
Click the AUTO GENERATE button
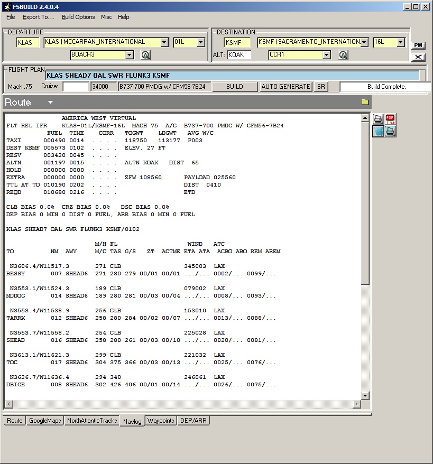click(285, 87)
